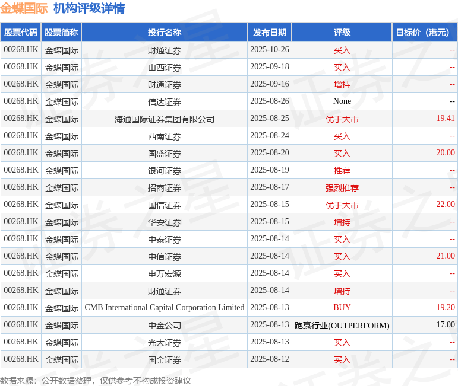Click target price 17.00

tap(446, 325)
